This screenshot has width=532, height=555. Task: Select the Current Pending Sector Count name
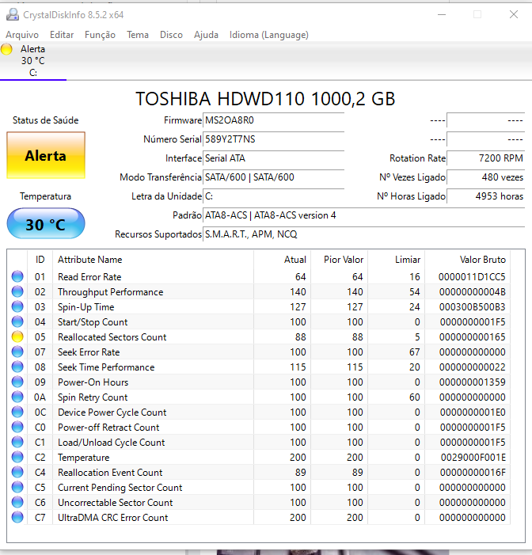pos(120,488)
